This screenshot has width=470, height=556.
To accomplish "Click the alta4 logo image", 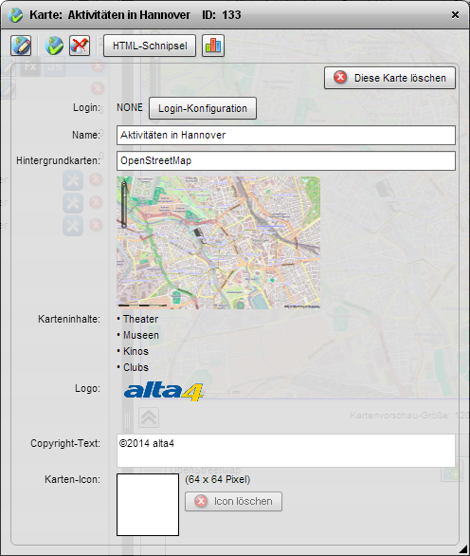I will (x=164, y=392).
